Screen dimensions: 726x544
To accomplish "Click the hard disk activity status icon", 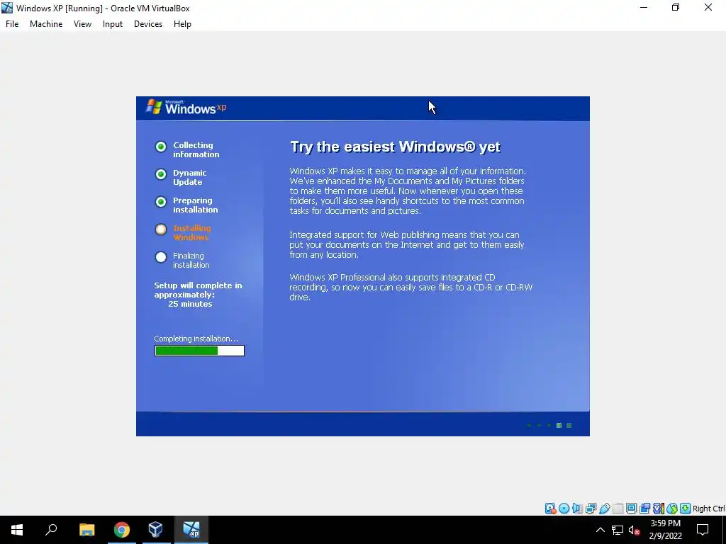I will (x=550, y=509).
